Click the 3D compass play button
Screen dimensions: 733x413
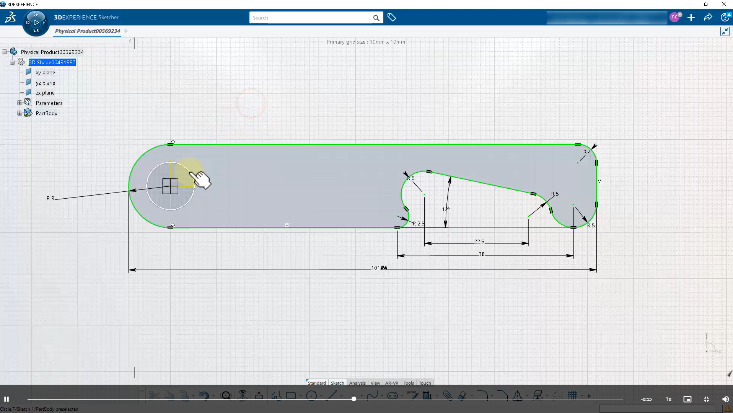36,23
